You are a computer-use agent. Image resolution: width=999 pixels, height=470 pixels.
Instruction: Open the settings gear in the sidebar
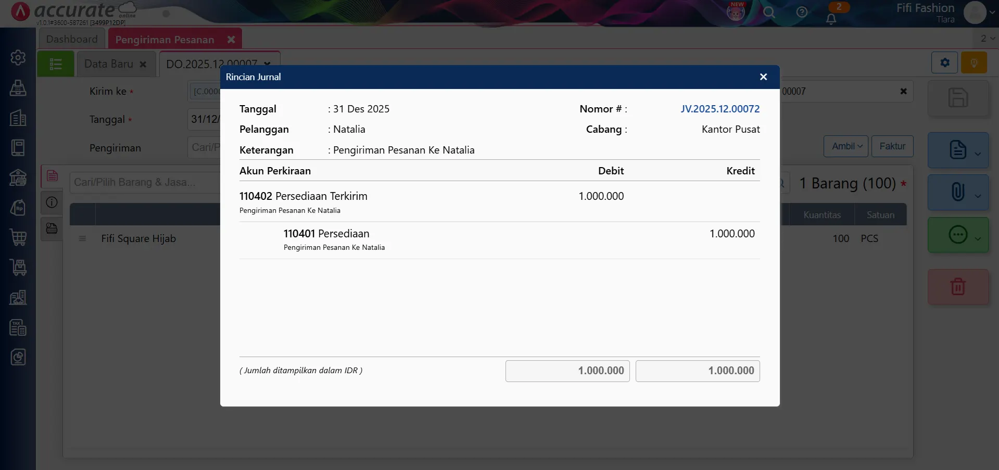pos(18,57)
